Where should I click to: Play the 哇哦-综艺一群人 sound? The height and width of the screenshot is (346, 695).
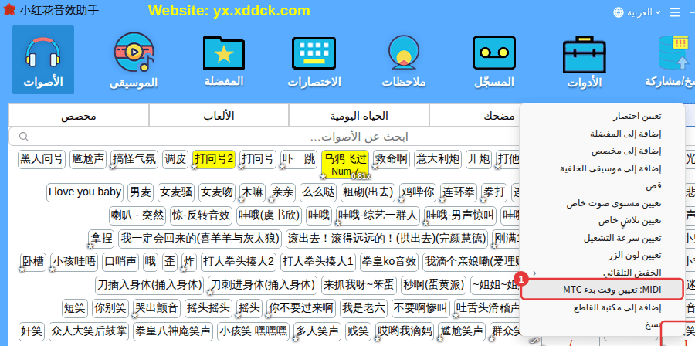[x=378, y=215]
